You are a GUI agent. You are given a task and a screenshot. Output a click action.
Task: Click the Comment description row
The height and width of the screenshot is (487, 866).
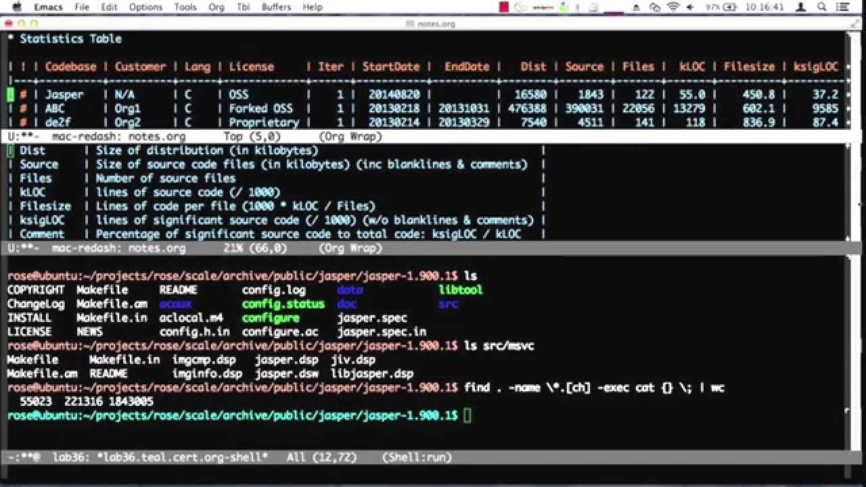(x=276, y=234)
